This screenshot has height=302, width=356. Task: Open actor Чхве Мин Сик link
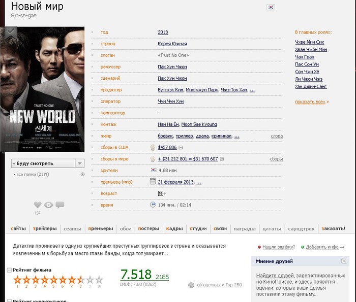click(x=309, y=42)
